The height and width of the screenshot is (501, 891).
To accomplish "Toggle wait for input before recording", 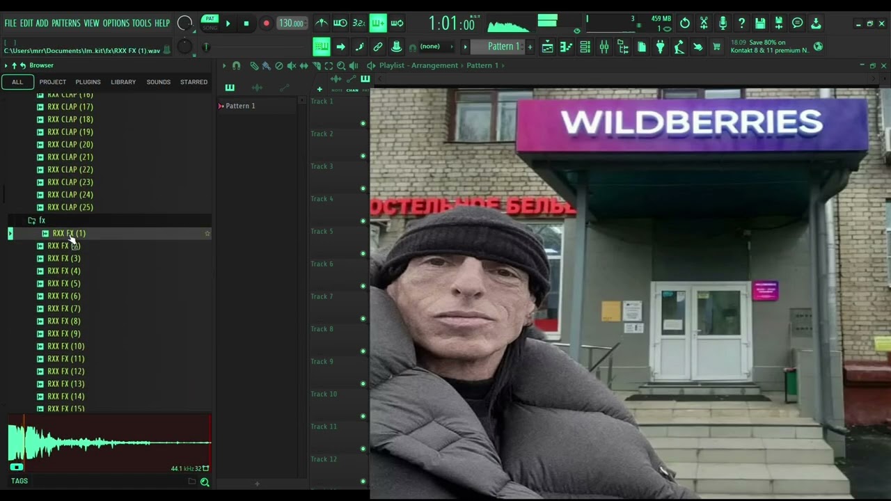I will coord(340,23).
